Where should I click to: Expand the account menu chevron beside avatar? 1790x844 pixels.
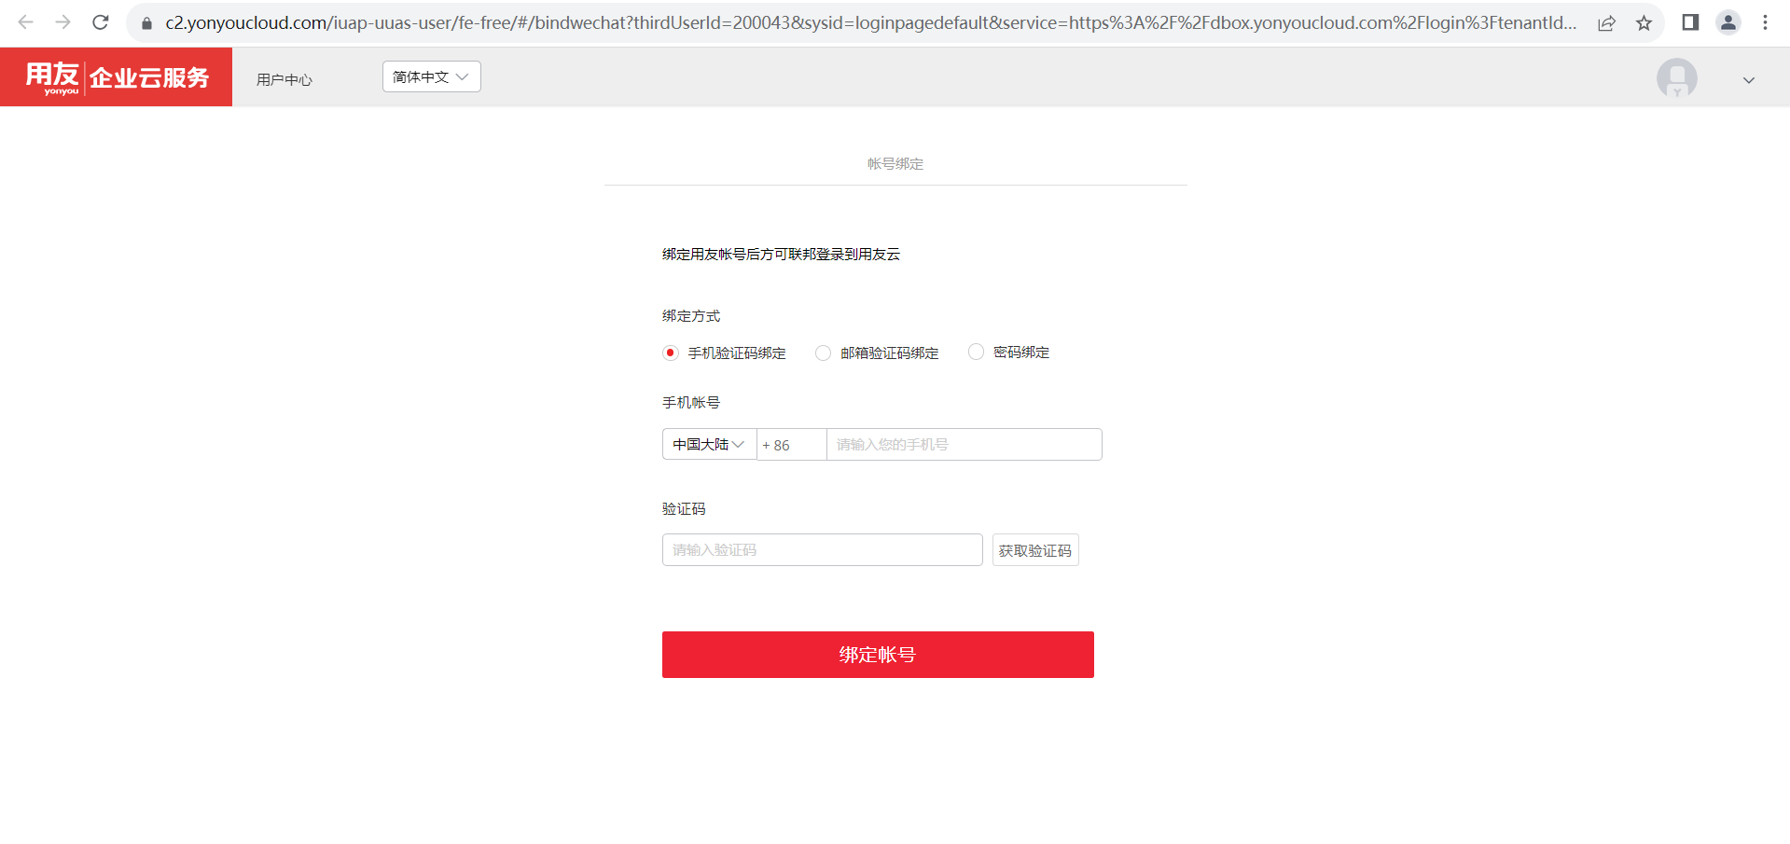1749,80
